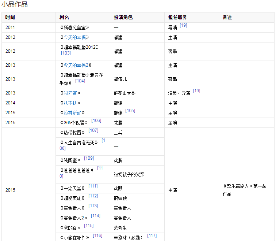Open the 今天的幸福 link

74,37
